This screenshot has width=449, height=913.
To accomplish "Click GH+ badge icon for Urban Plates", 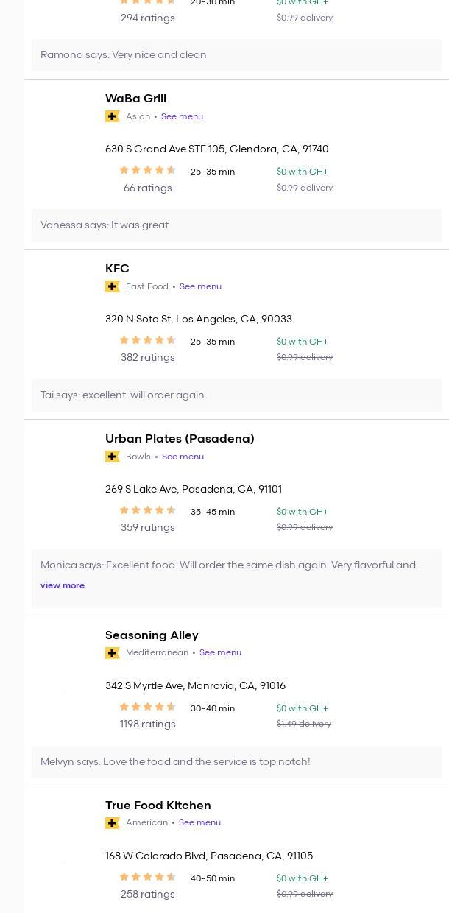I will (x=113, y=456).
